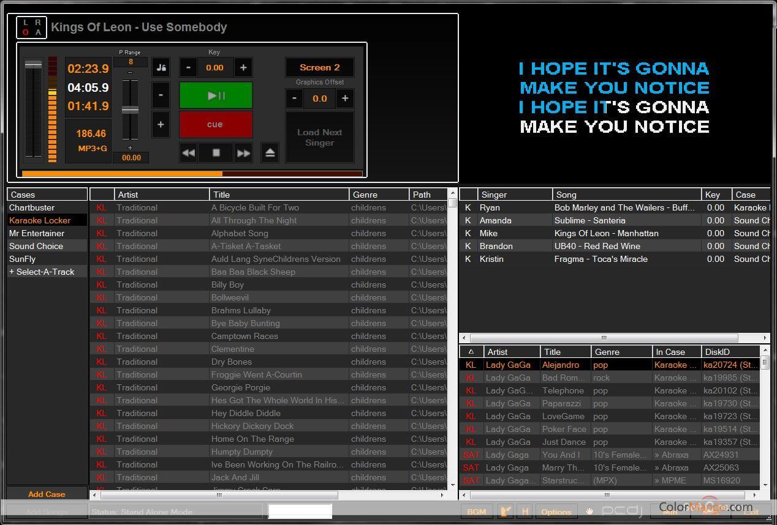
Task: Select singer Kristin in the queue
Action: pyautogui.click(x=615, y=259)
